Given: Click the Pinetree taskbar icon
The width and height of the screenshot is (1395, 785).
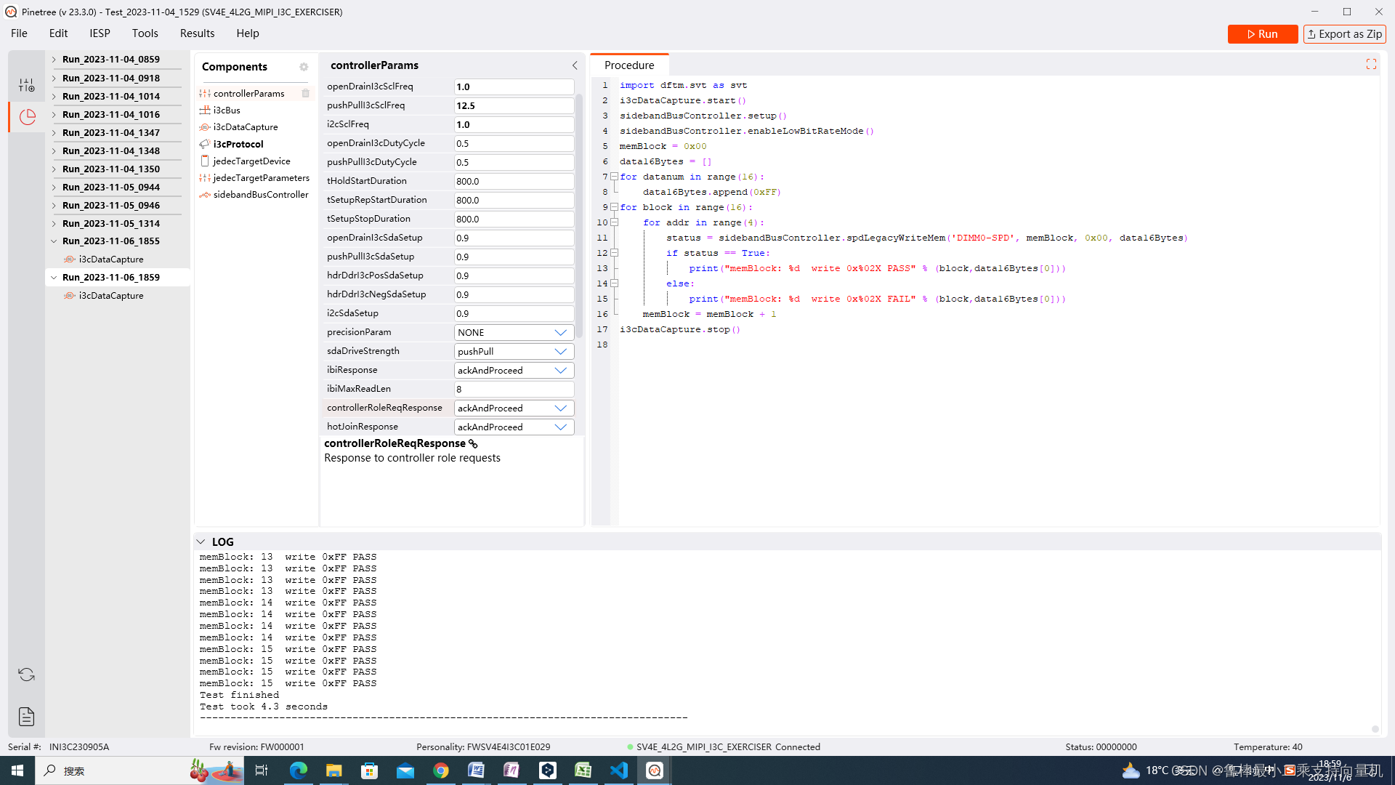Looking at the screenshot, I should coord(655,770).
